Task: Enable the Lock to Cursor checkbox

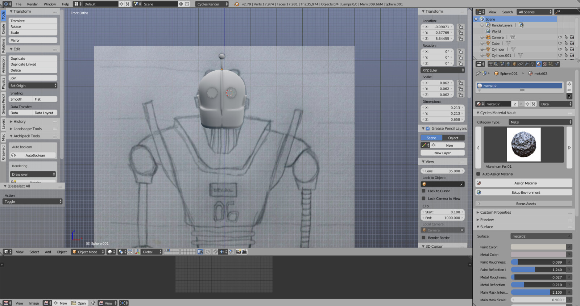Action: pyautogui.click(x=423, y=191)
